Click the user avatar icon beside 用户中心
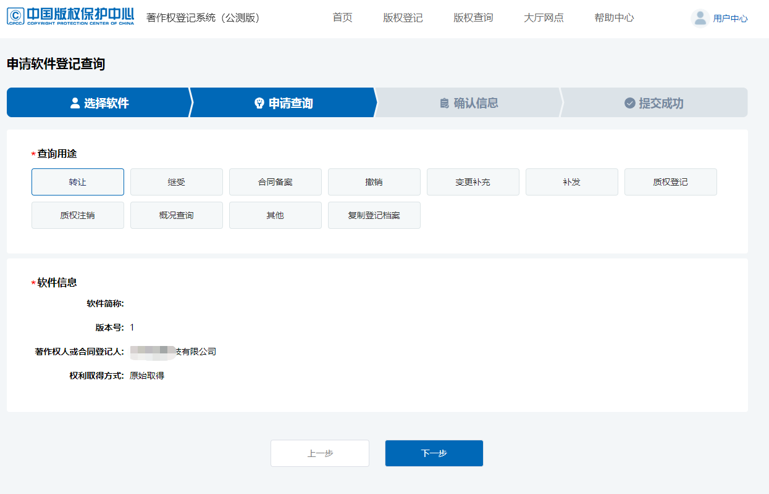This screenshot has width=769, height=494. (700, 19)
